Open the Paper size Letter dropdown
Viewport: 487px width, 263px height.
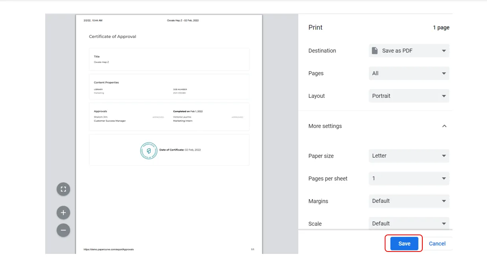[409, 156]
